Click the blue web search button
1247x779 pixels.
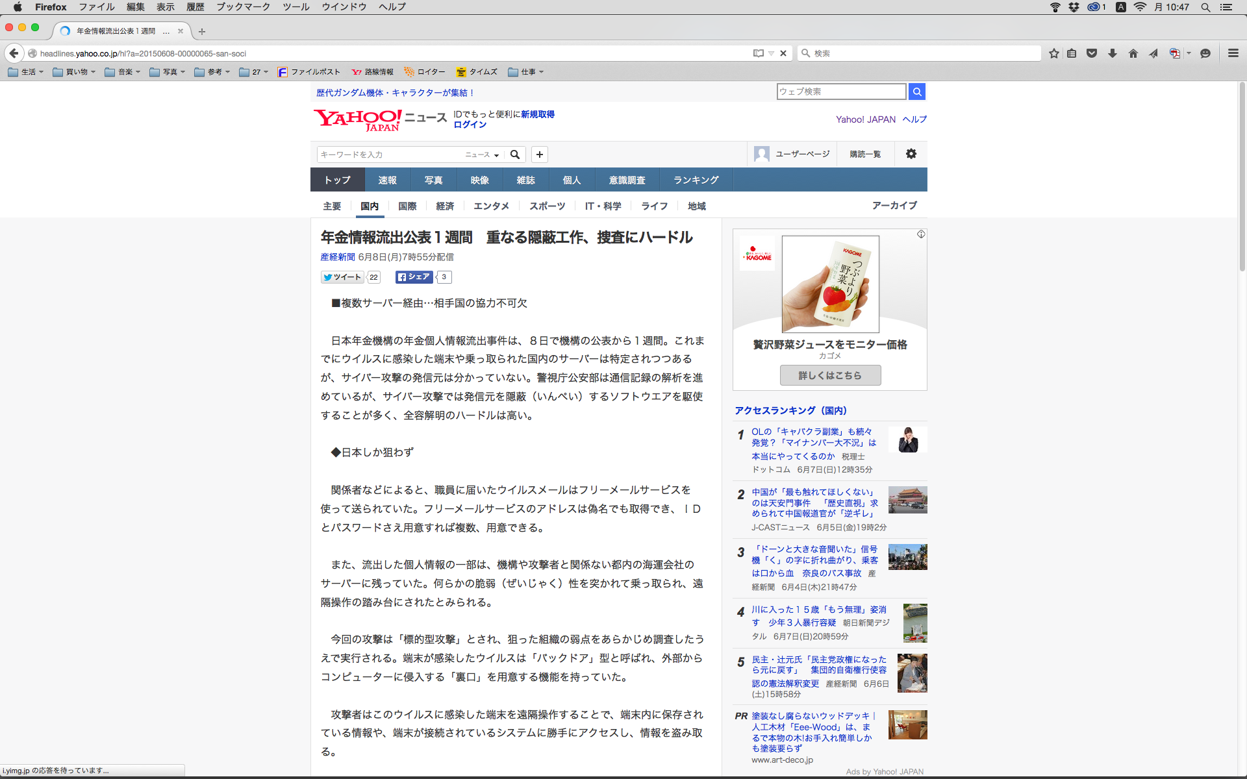tap(916, 92)
